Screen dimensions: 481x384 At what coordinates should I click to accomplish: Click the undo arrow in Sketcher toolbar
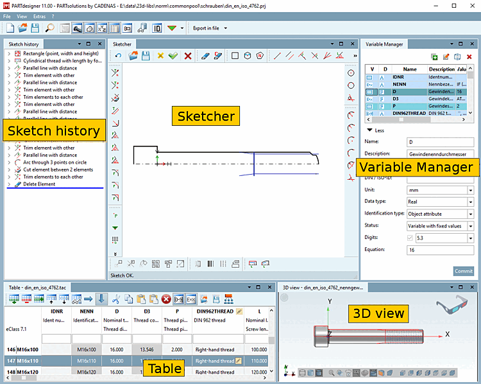(118, 57)
